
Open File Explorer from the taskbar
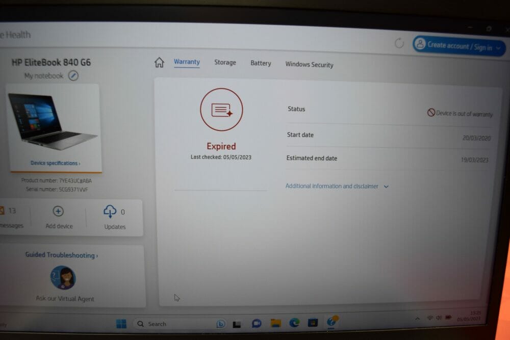275,323
